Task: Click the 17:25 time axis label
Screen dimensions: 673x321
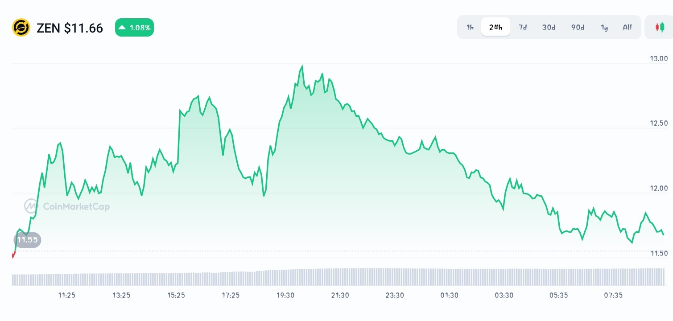Action: [231, 295]
